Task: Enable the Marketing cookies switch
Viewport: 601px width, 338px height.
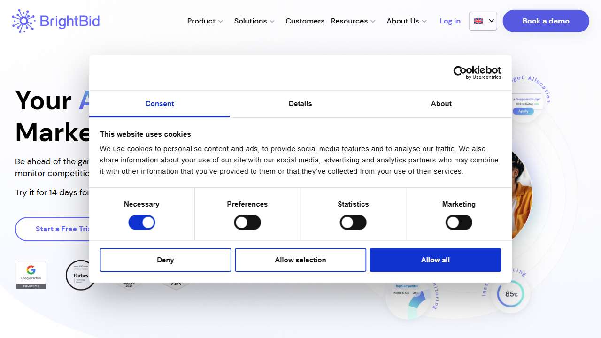Action: pos(459,223)
